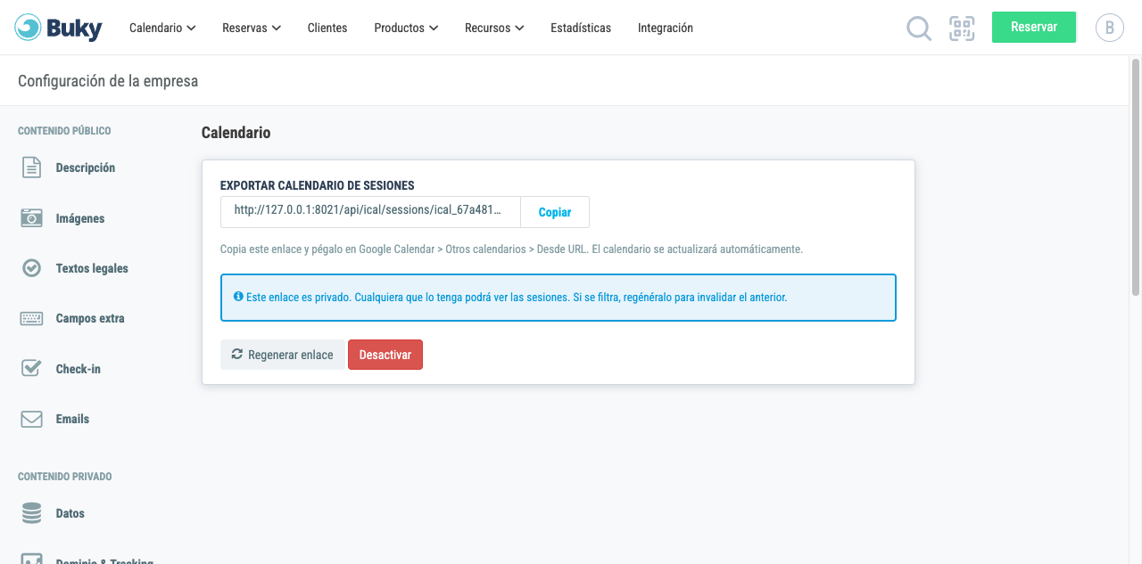Open Datos settings

[x=70, y=513]
